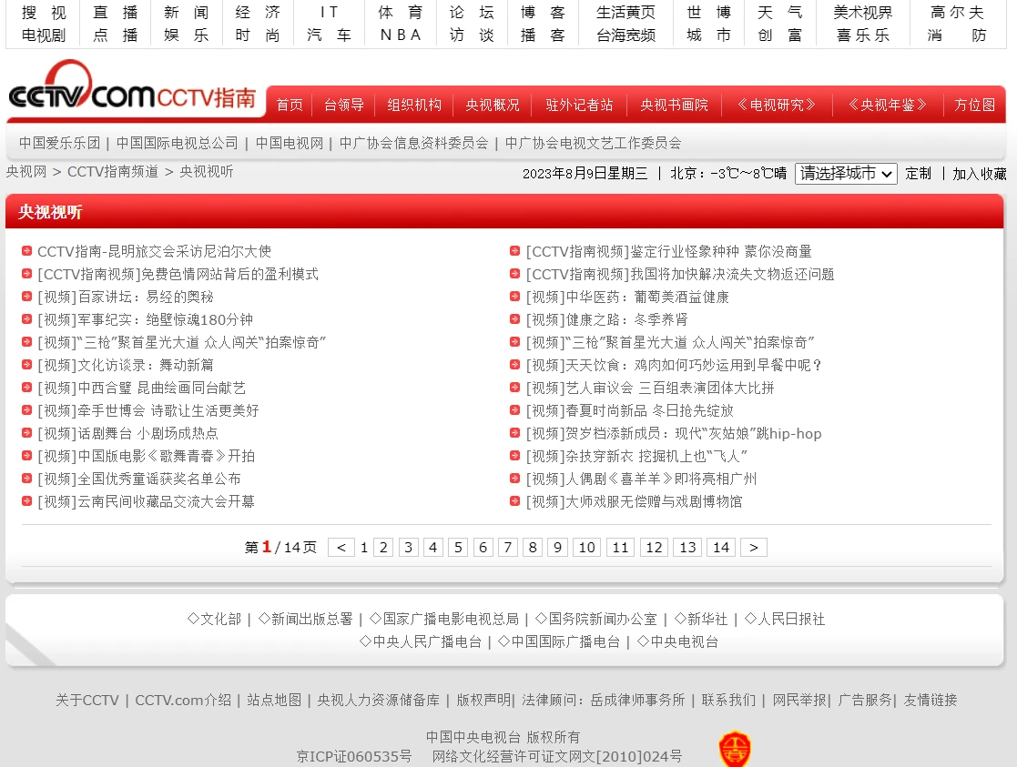Click the bullet icon beside 鉴定行业怪象种种 蒙你没商量

click(x=515, y=251)
